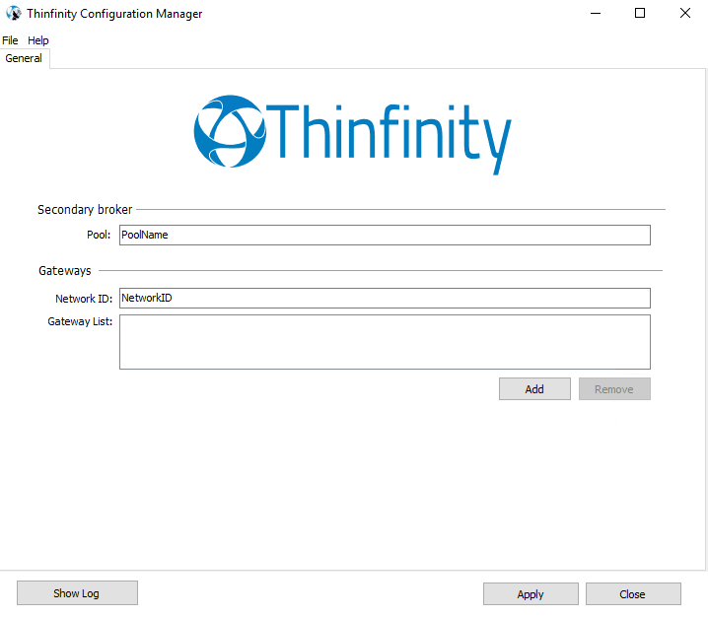
Task: Click the Pool name input field
Action: pos(385,235)
